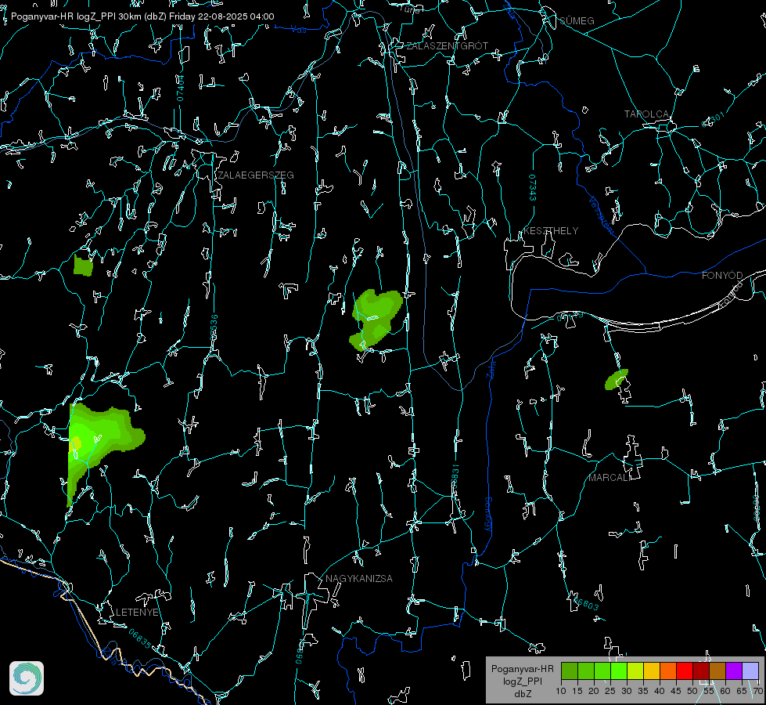Click the 45–50 dBZ red legend swatch
The image size is (766, 705).
tap(685, 671)
